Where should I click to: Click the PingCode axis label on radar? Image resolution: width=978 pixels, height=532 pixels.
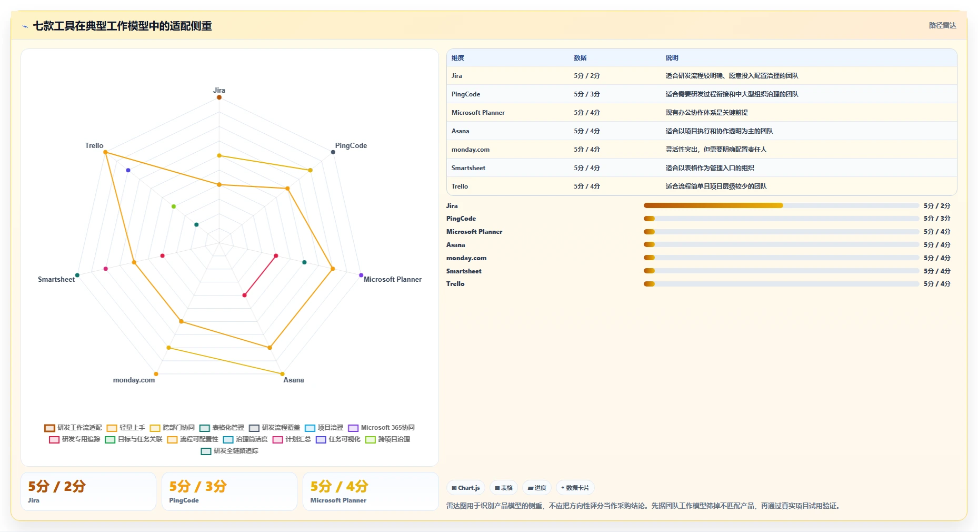pos(351,145)
